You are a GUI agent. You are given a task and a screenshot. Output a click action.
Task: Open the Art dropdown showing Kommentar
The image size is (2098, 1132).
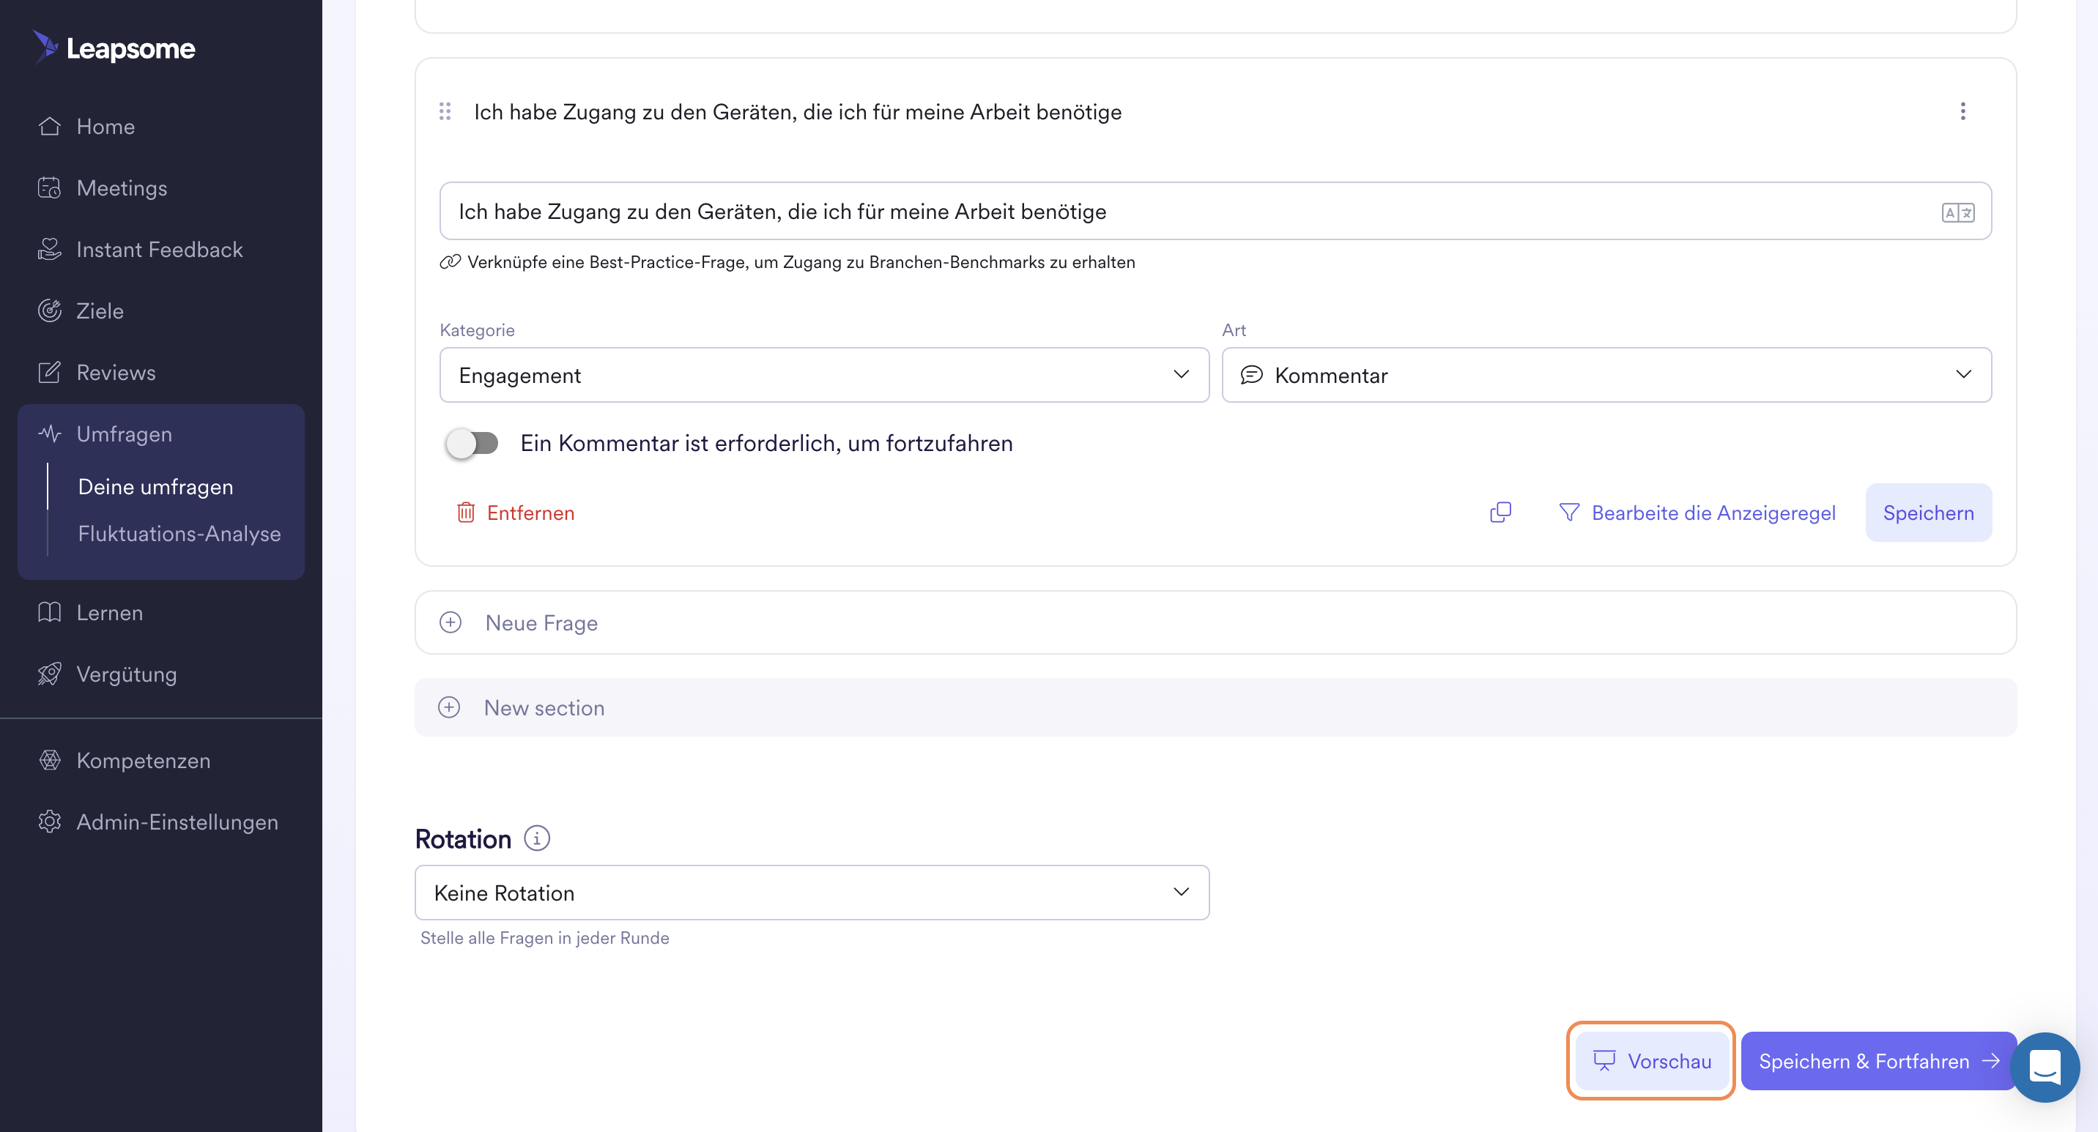pos(1606,375)
